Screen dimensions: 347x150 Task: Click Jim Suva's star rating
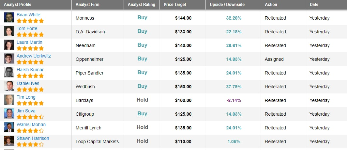point(30,117)
